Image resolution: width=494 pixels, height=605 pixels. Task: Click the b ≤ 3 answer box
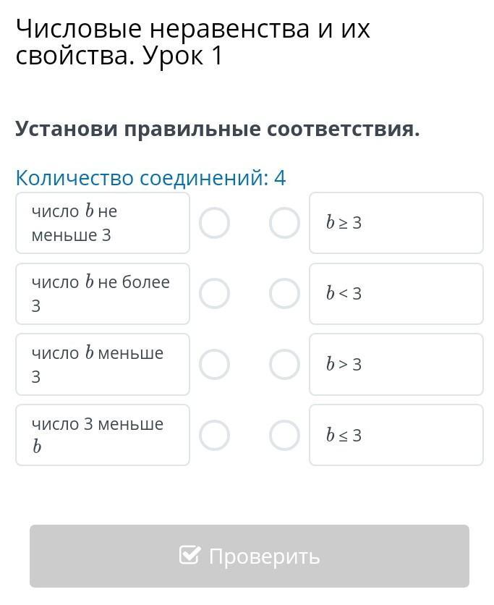tap(396, 435)
